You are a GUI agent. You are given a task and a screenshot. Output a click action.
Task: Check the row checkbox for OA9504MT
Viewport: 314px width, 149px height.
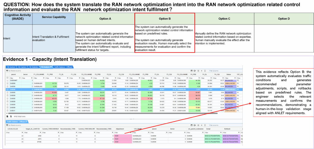(x=8, y=80)
